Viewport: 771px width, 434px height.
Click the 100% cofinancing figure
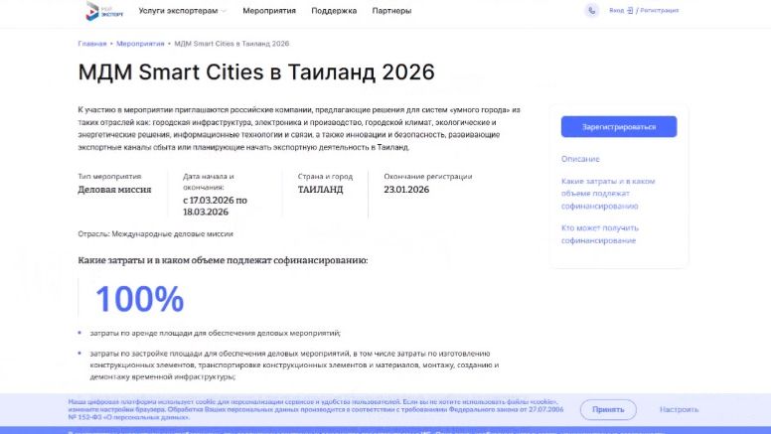tap(140, 299)
